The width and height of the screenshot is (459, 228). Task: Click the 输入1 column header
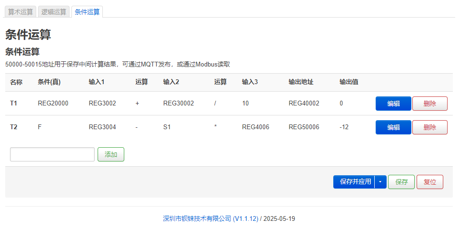pos(97,82)
